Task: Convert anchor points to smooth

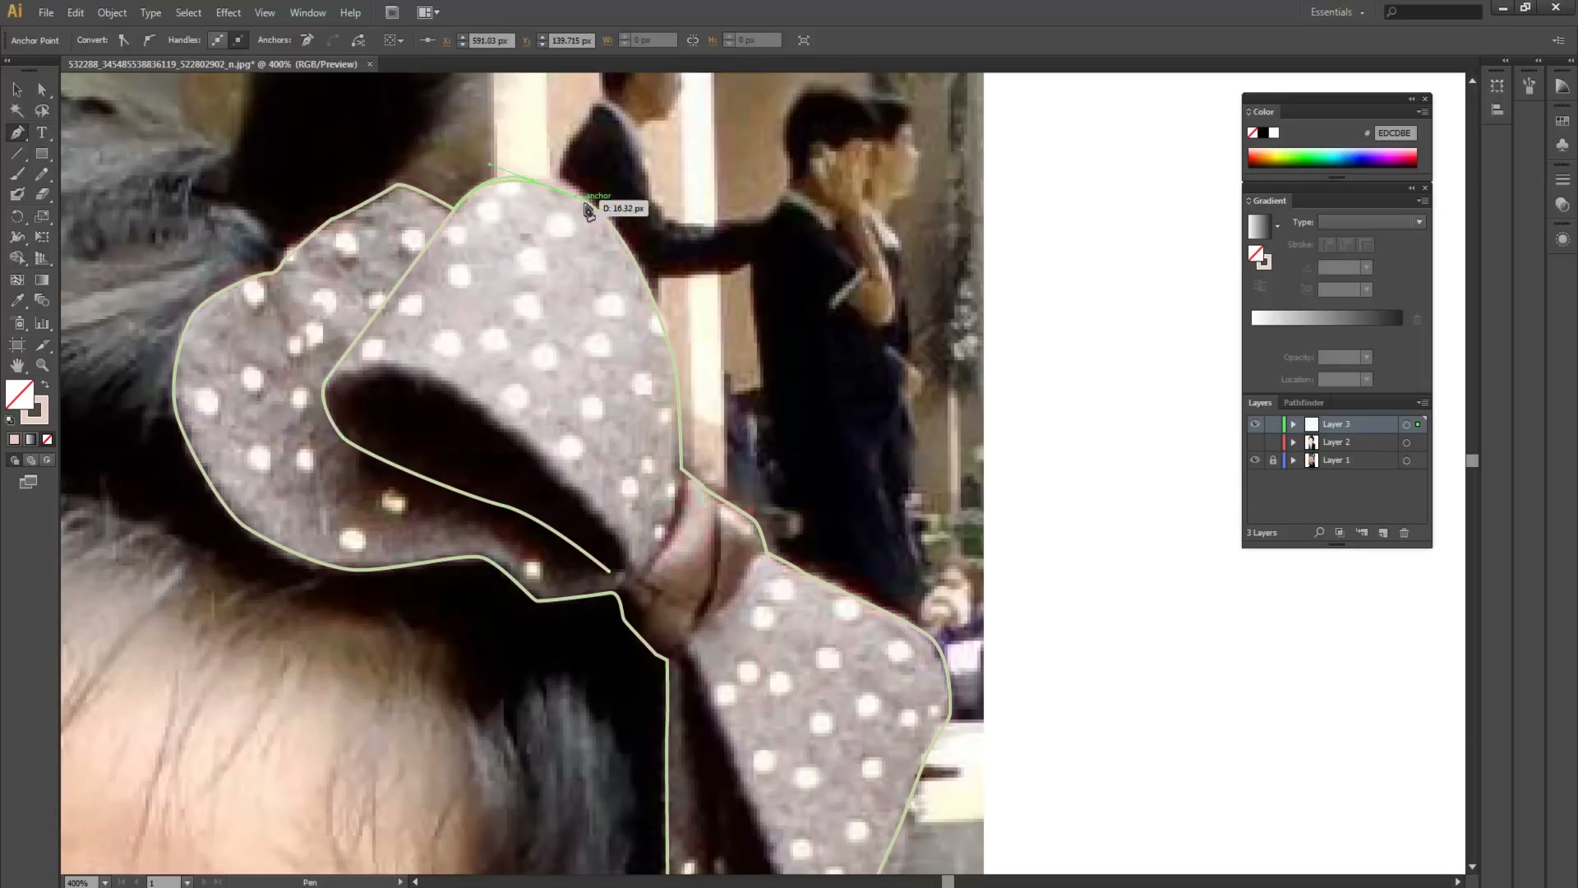Action: pos(149,40)
